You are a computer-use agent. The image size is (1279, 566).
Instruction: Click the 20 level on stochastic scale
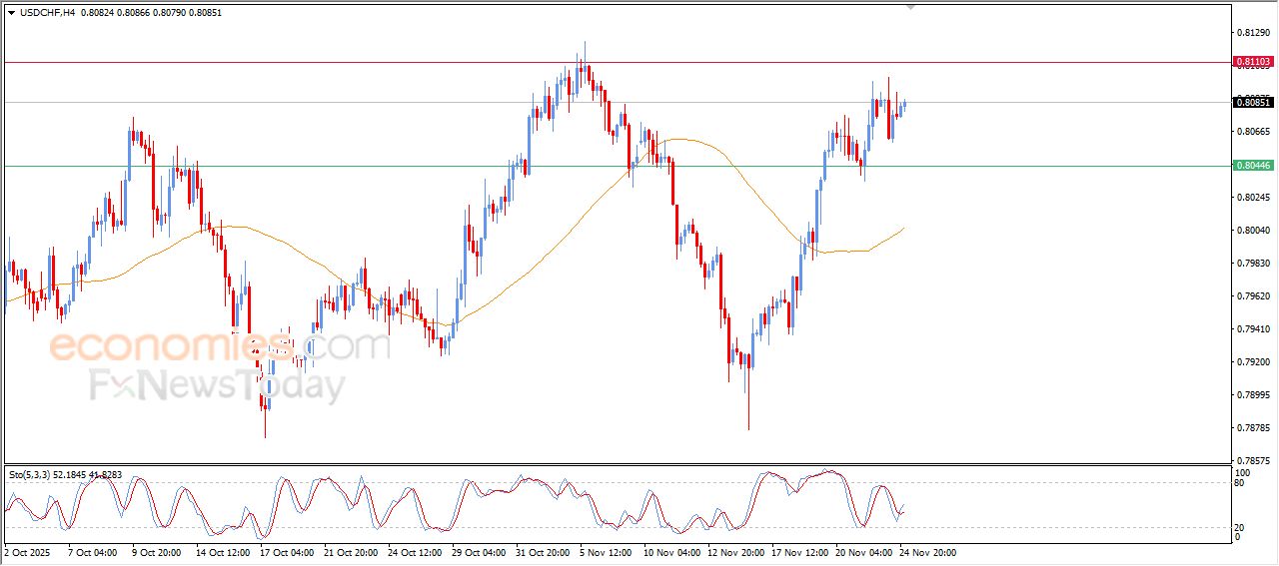(x=1241, y=526)
